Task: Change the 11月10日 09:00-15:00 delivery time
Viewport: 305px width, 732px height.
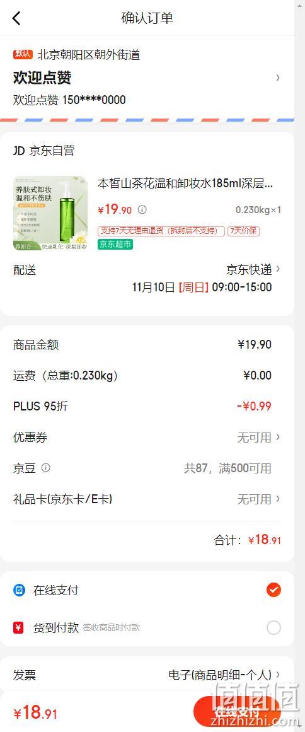Action: [202, 287]
